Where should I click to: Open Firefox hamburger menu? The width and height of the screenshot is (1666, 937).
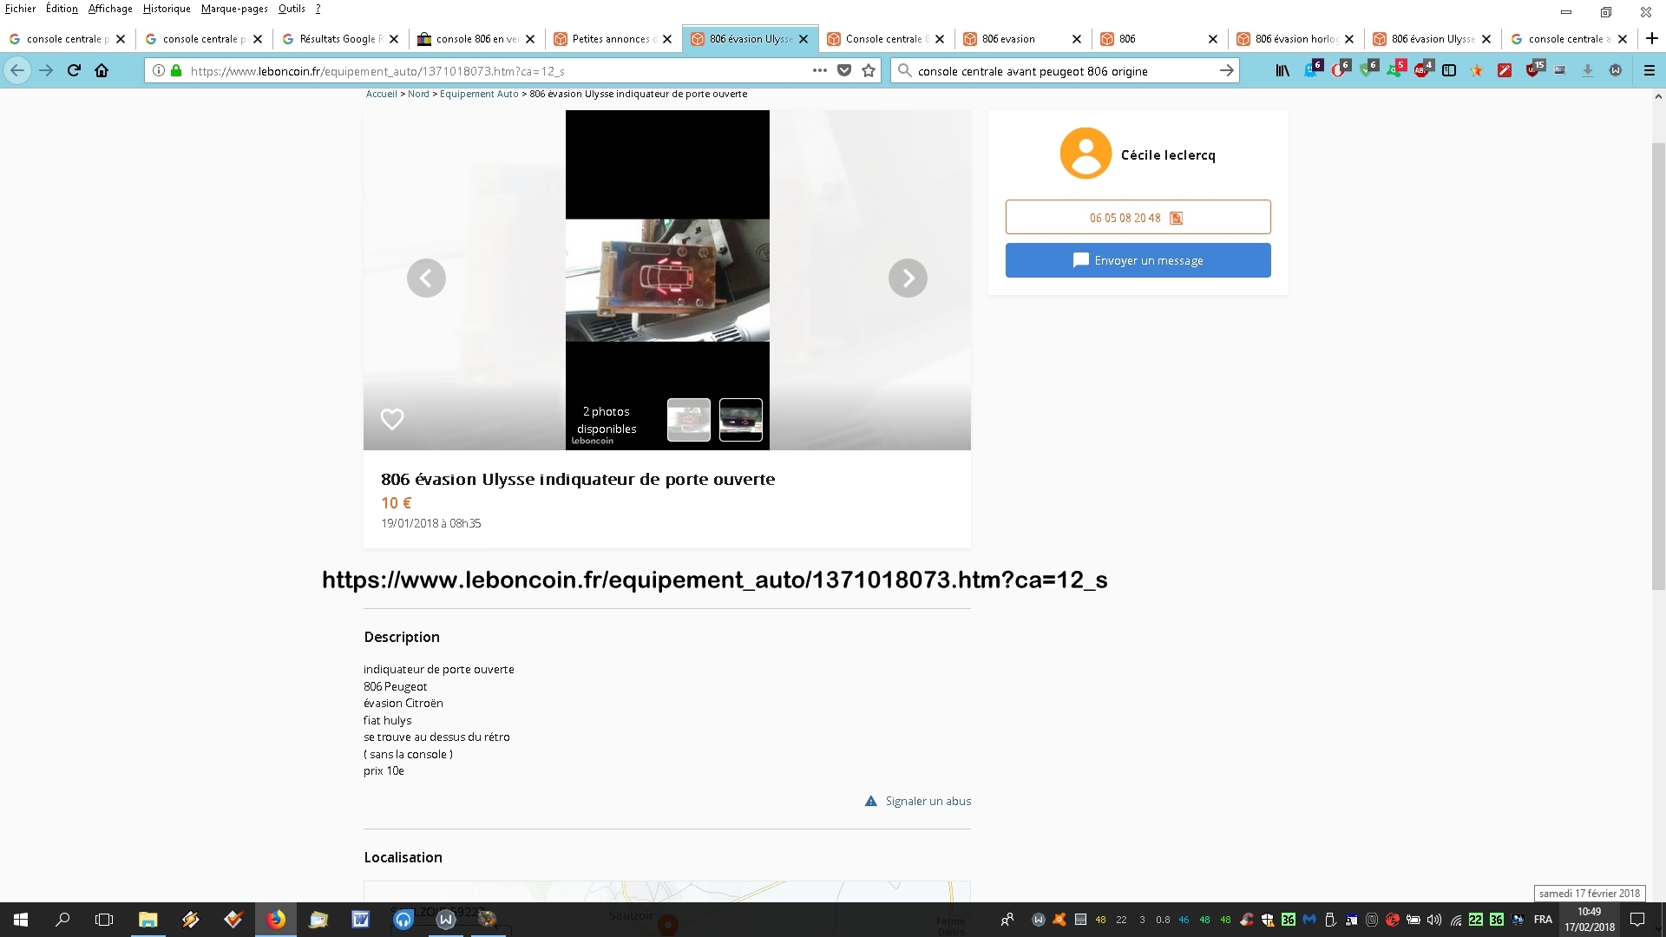click(1650, 71)
